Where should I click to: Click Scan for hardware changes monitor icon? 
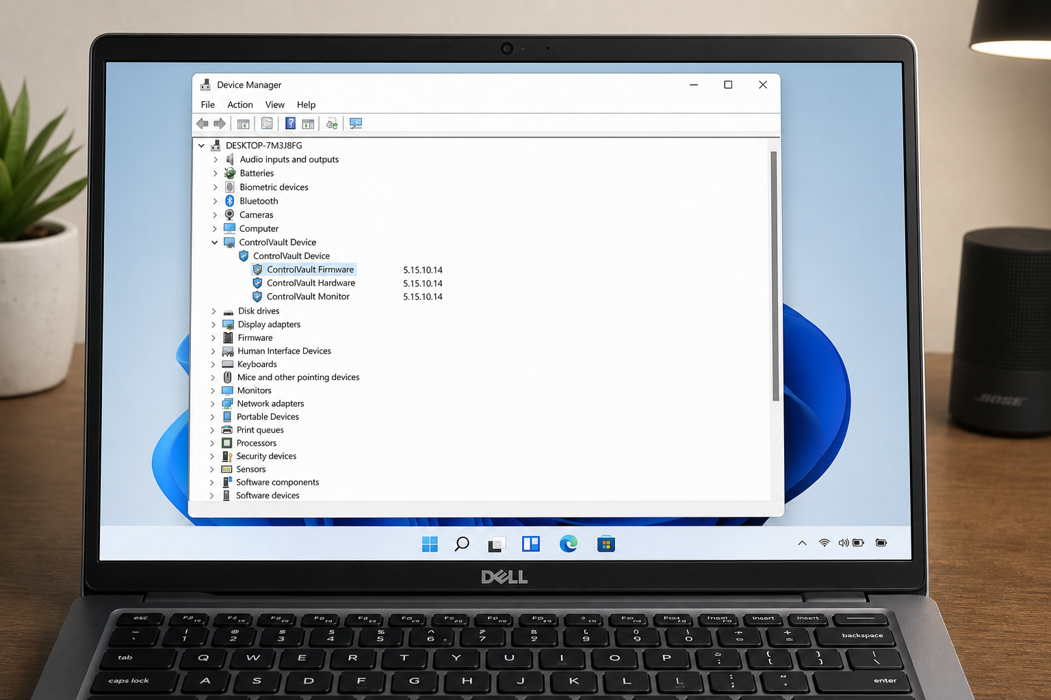356,123
